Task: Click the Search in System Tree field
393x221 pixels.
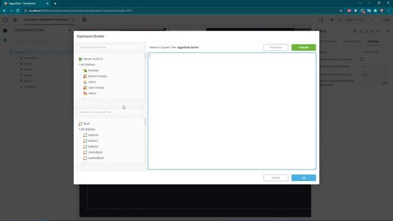Action: click(x=110, y=47)
